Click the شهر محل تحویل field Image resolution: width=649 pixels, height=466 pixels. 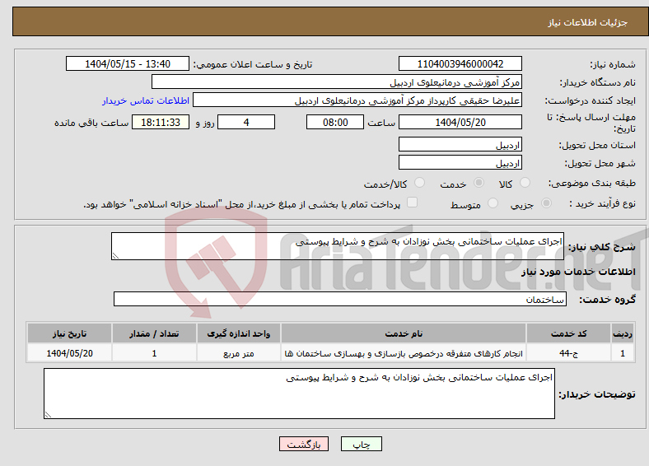pyautogui.click(x=460, y=162)
